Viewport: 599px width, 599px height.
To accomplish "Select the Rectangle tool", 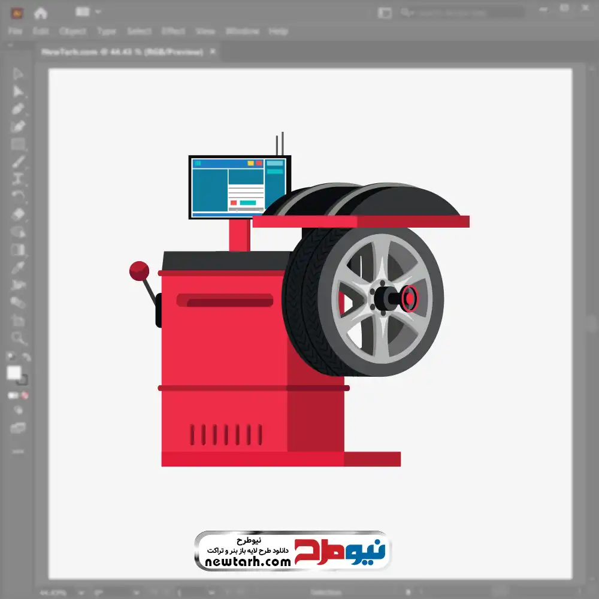I will click(x=18, y=144).
